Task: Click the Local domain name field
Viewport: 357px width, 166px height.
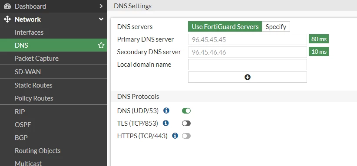Action: point(248,65)
